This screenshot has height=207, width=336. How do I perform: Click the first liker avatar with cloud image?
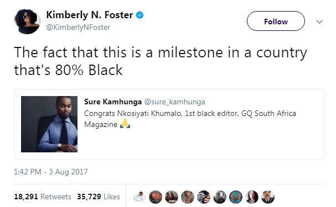tap(139, 197)
